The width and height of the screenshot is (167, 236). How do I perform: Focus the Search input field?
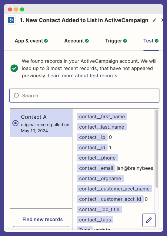84,96
